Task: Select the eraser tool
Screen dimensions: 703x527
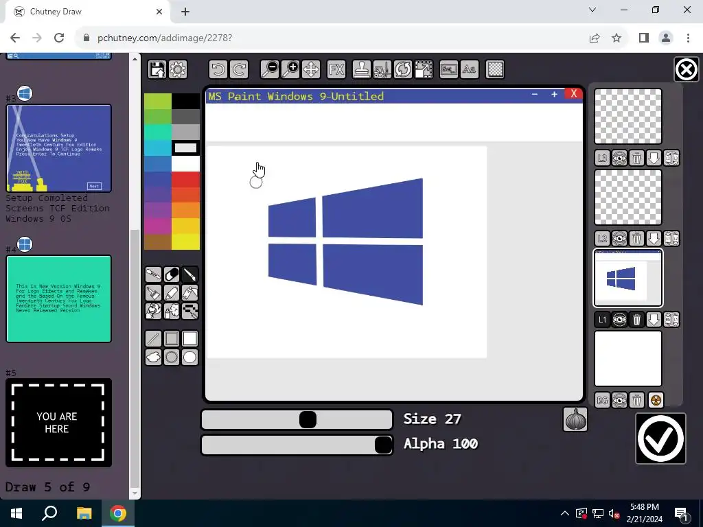Action: click(172, 274)
